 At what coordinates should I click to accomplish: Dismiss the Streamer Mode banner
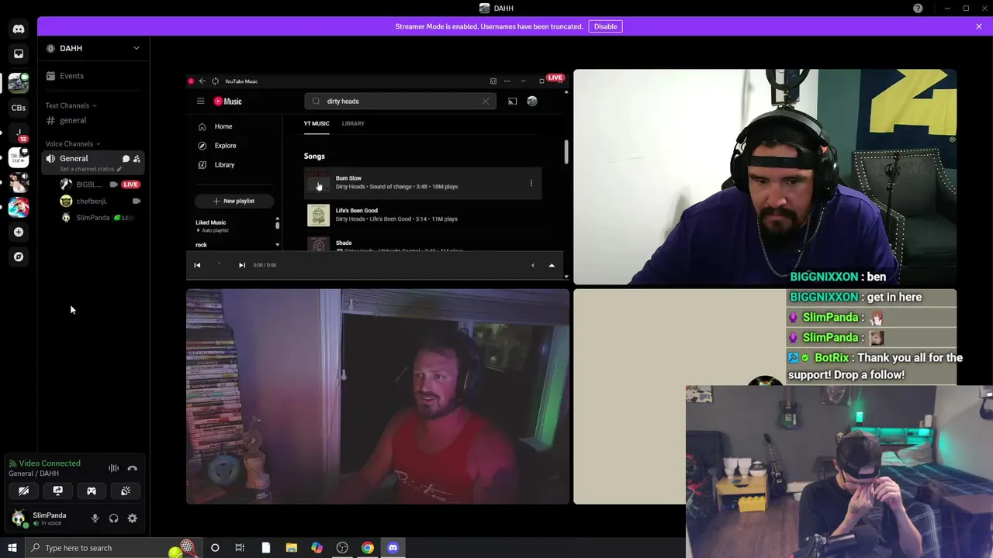pos(979,26)
